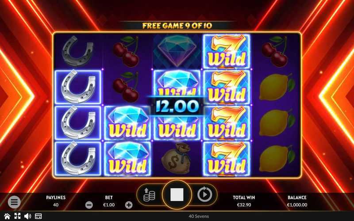Go to the home icon

click(x=7, y=216)
